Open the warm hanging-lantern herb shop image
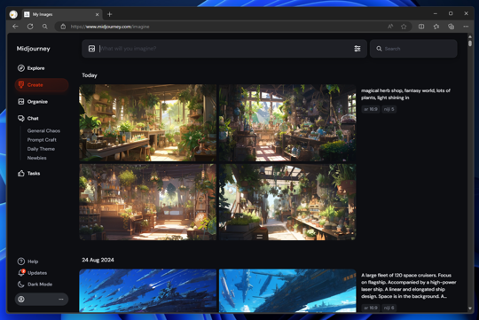 [148, 202]
